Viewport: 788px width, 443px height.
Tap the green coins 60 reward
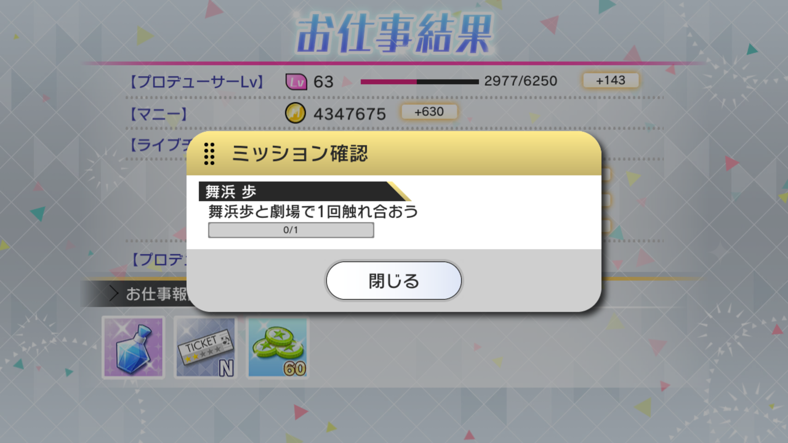click(x=277, y=347)
